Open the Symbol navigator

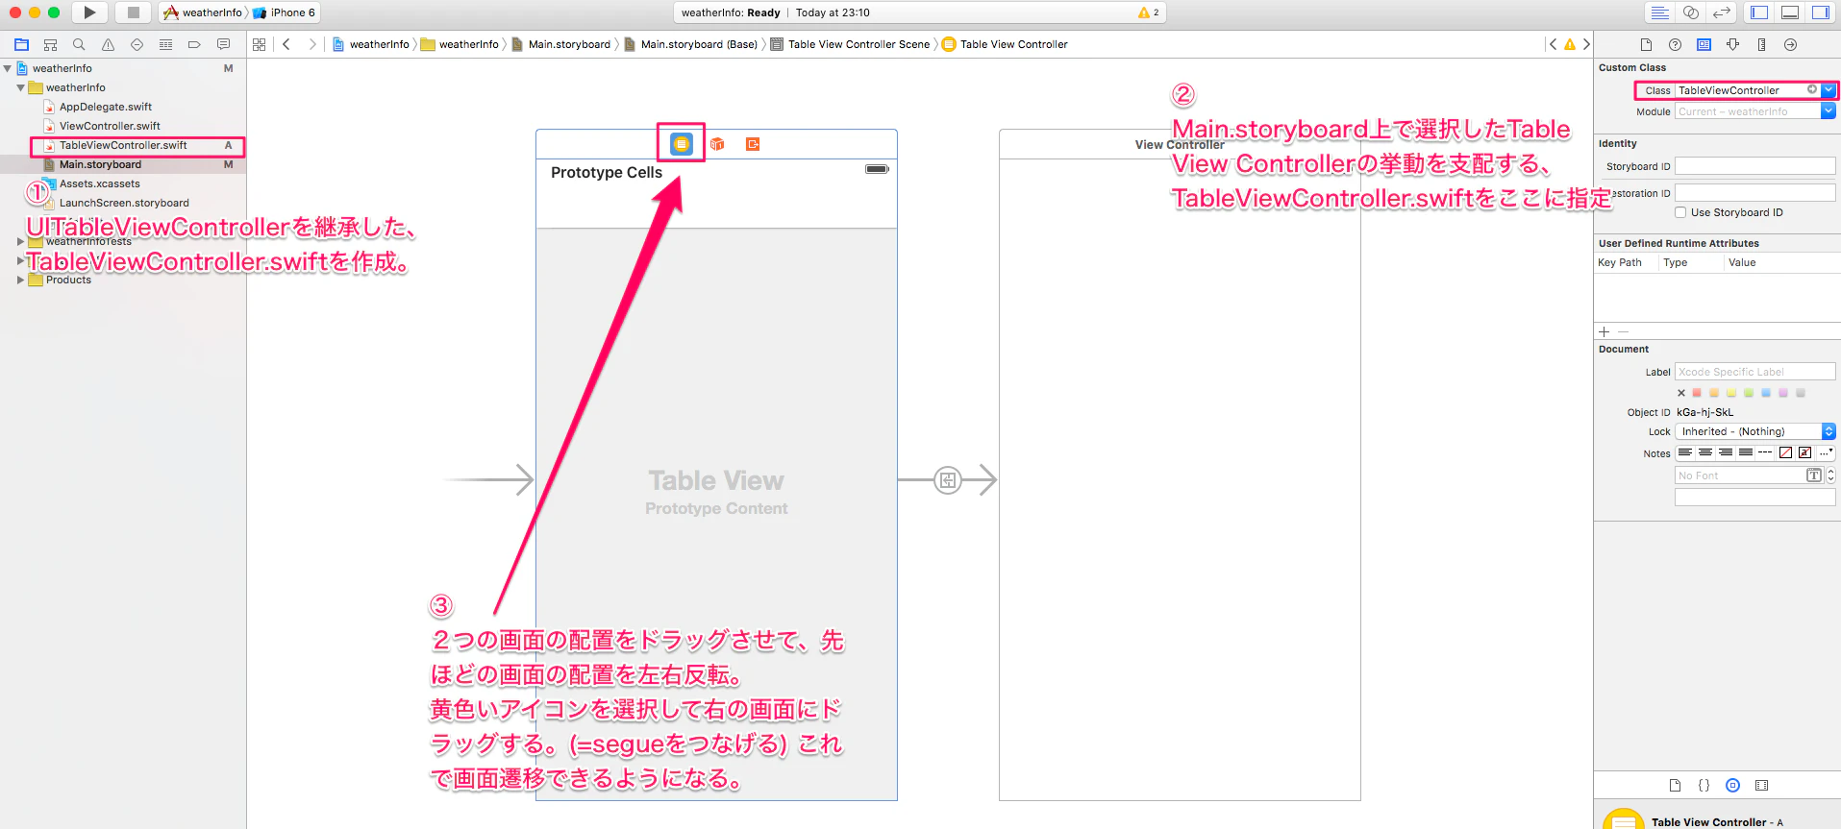50,44
